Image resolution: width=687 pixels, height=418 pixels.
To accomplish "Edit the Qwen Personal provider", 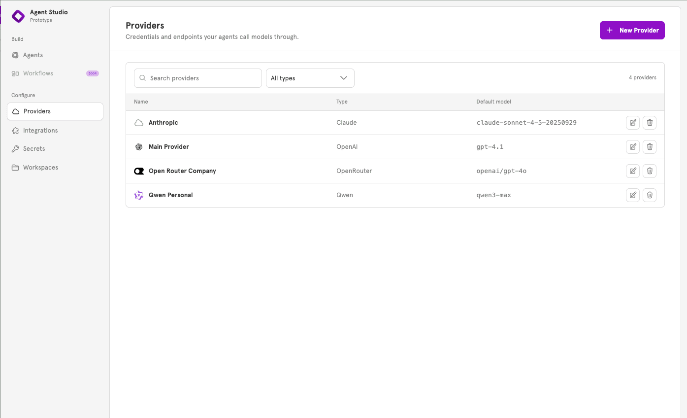I will [x=633, y=195].
